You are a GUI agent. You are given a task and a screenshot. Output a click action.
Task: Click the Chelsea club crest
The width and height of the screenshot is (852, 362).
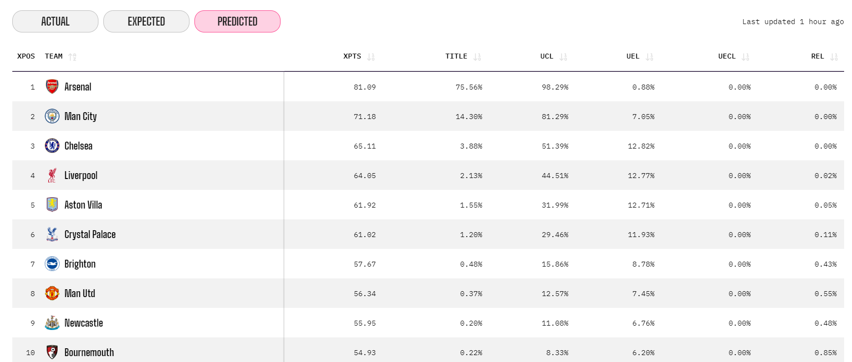coord(52,146)
